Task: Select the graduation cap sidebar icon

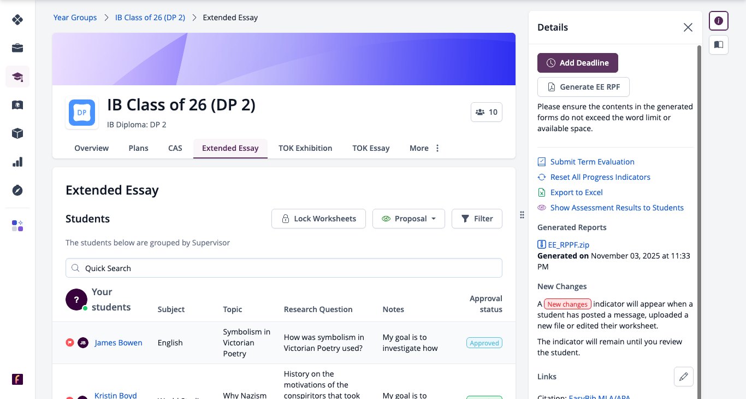Action: click(x=17, y=77)
